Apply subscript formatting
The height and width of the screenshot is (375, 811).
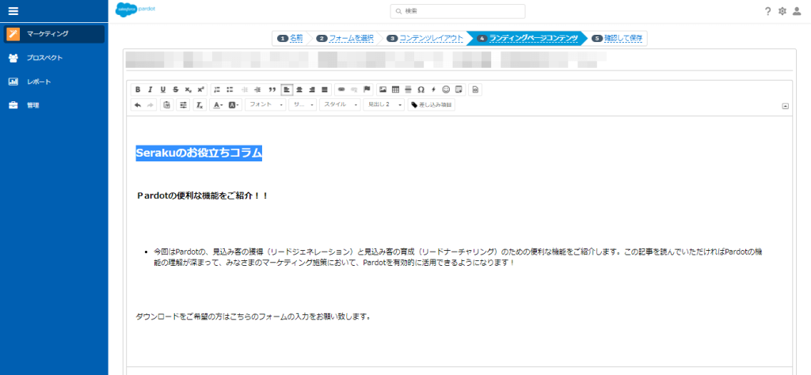(x=188, y=89)
